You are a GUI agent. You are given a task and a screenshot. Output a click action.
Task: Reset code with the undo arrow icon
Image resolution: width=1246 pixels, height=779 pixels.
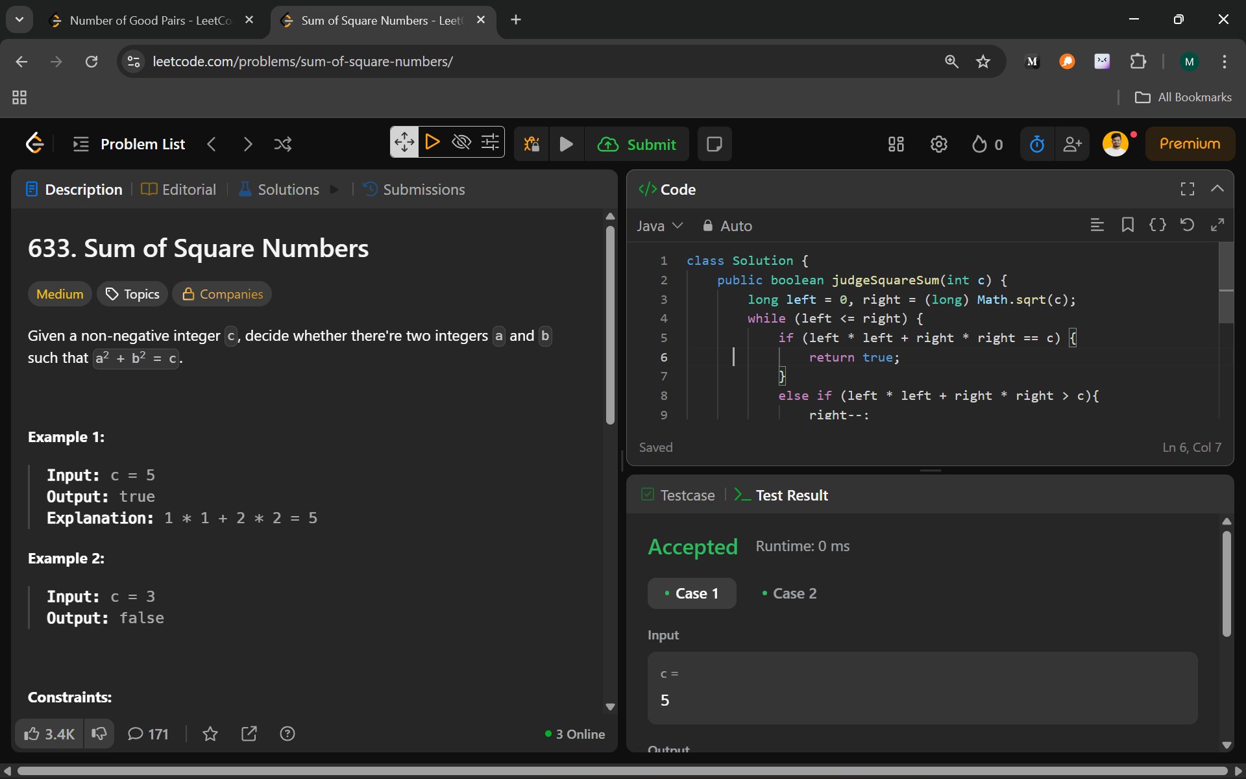1187,225
